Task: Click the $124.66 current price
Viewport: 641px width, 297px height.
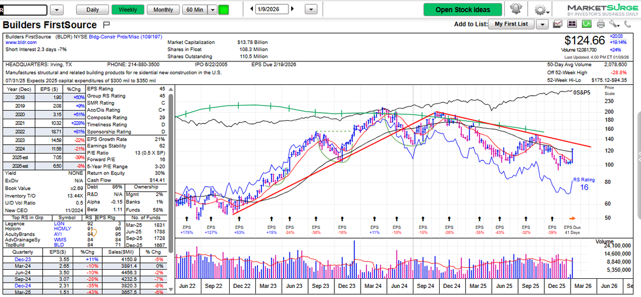Action: [584, 40]
